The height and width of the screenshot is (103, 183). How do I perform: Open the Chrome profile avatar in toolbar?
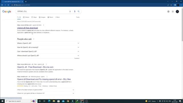(x=178, y=5)
